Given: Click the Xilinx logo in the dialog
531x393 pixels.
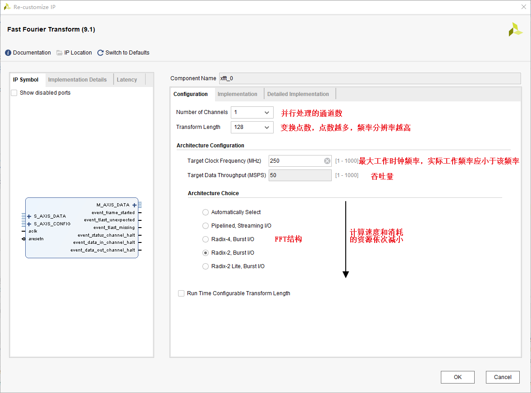Looking at the screenshot, I should click(x=516, y=29).
